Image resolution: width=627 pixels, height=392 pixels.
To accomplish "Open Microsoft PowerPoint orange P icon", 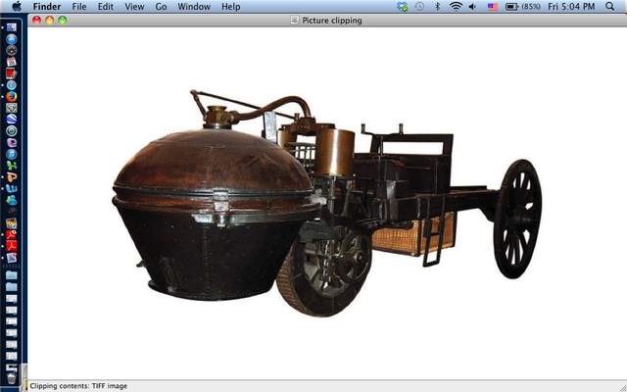I will 12,177.
